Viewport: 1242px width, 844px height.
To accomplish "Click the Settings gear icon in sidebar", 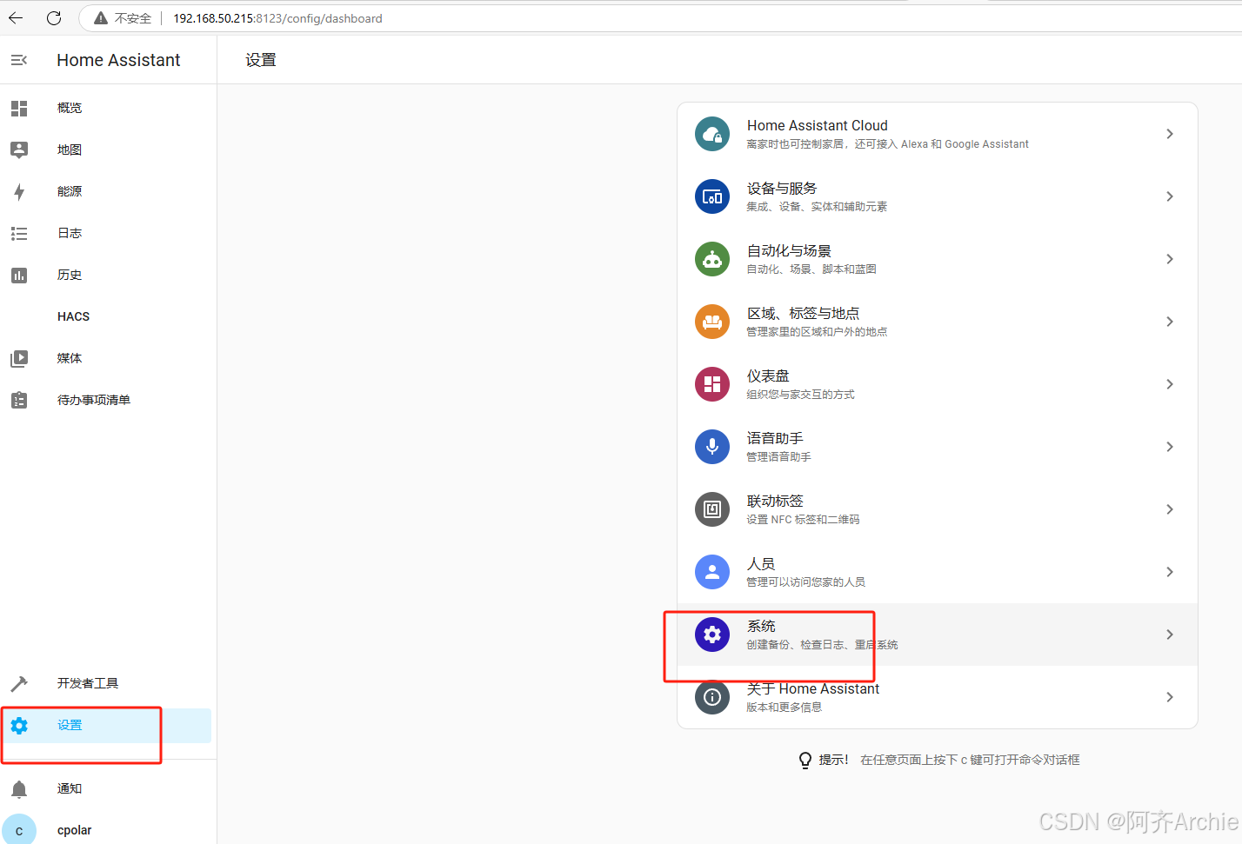I will pyautogui.click(x=19, y=725).
